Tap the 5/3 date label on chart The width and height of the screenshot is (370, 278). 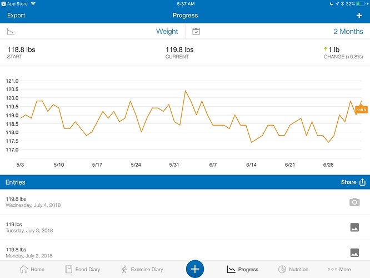tap(20, 165)
